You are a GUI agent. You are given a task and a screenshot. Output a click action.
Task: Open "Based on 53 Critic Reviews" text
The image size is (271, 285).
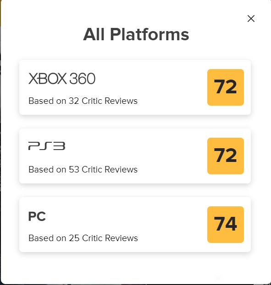(x=83, y=169)
